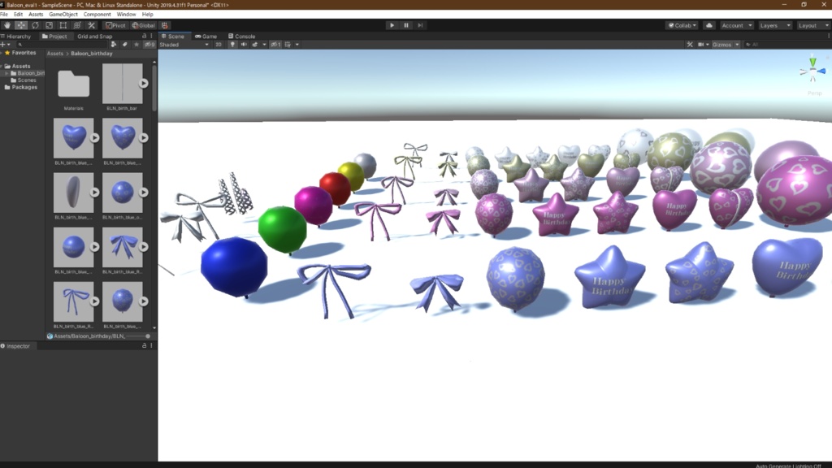
Task: Toggle scene lighting bulb icon
Action: click(x=232, y=45)
